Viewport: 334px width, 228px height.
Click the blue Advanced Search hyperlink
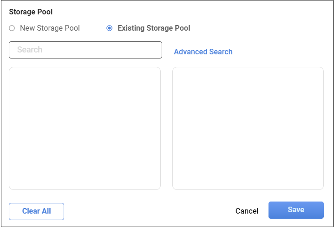pyautogui.click(x=203, y=52)
